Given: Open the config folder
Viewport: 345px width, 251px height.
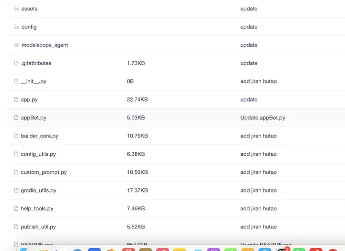Looking at the screenshot, I should click(29, 27).
